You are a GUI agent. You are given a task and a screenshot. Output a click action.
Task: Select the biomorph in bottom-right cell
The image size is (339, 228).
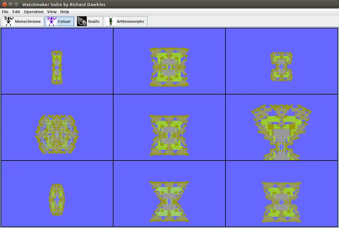pyautogui.click(x=281, y=202)
